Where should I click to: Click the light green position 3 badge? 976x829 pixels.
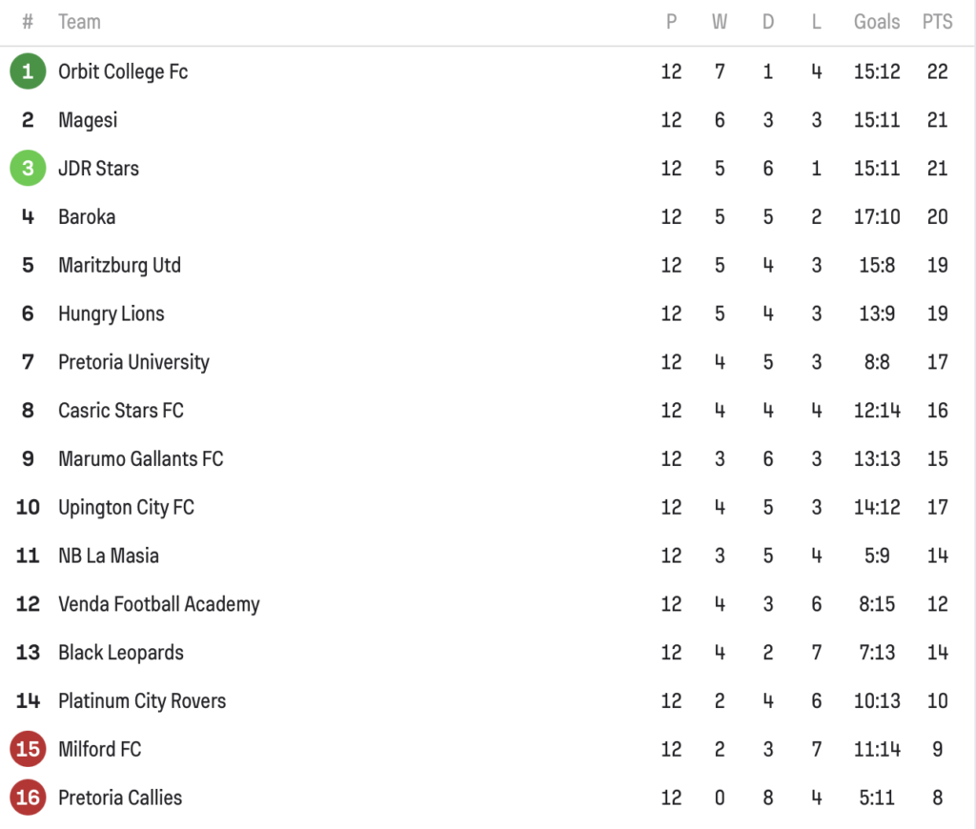[28, 169]
